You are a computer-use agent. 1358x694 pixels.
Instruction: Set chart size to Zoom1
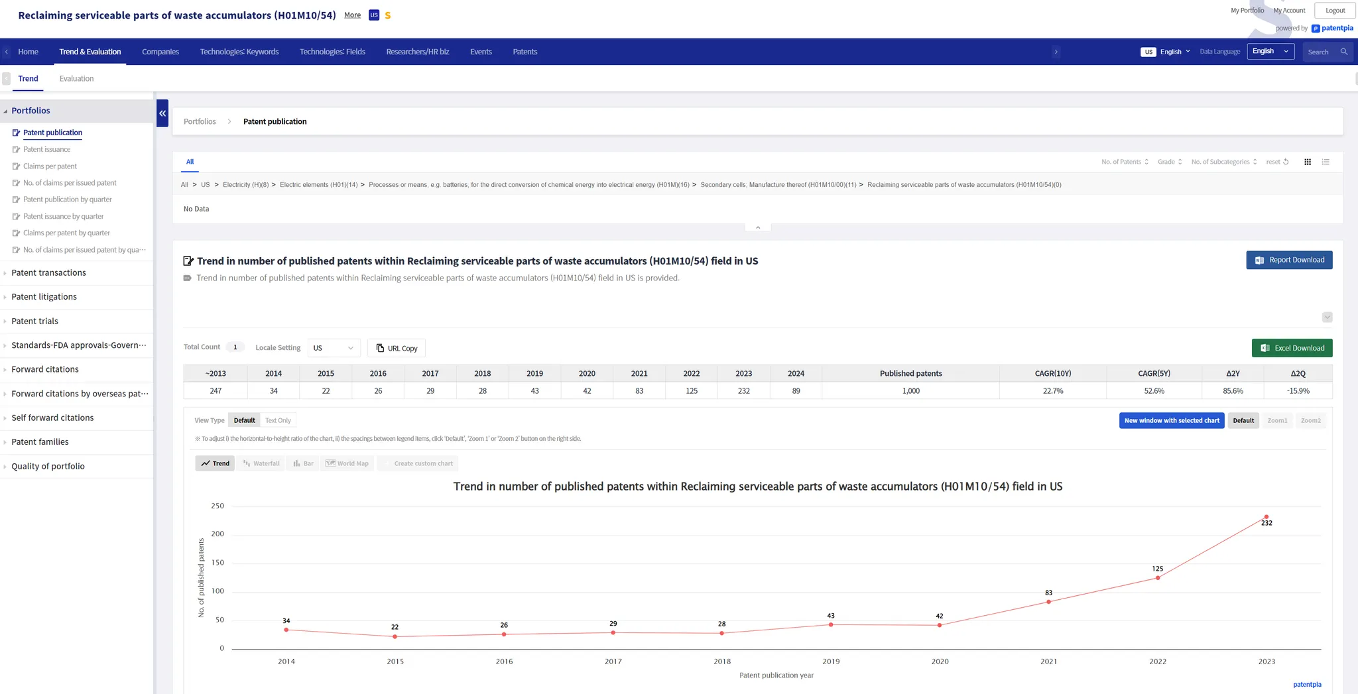[1277, 420]
